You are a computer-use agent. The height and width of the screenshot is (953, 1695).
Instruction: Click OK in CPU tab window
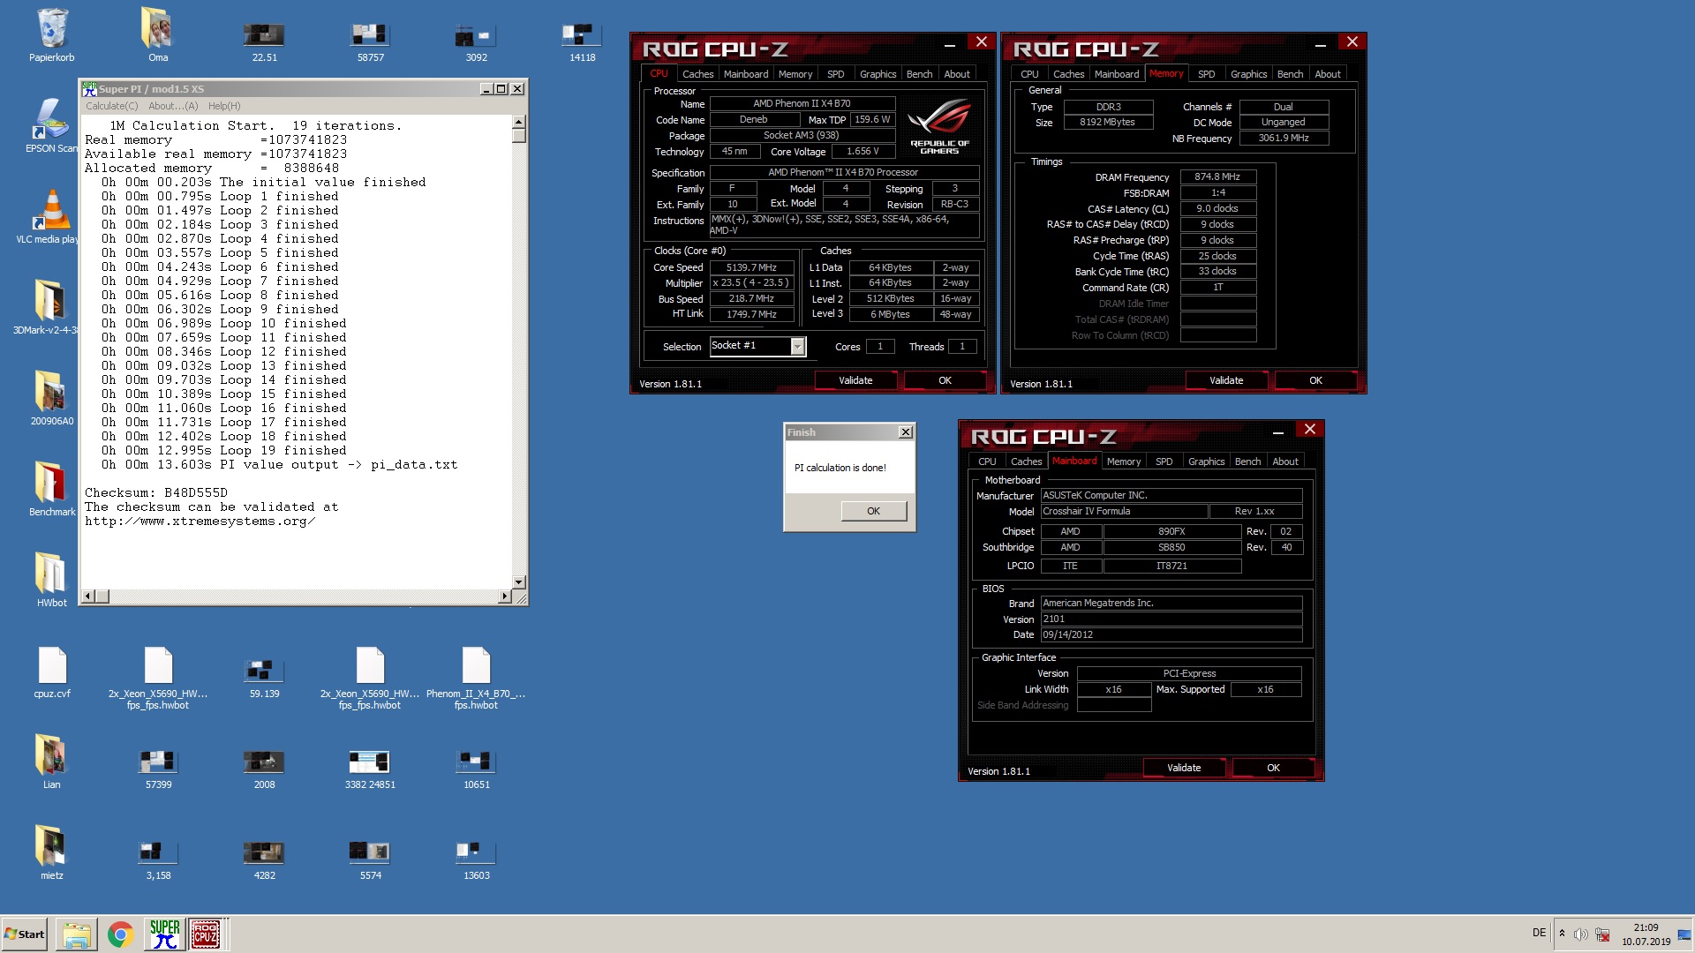[x=945, y=380]
